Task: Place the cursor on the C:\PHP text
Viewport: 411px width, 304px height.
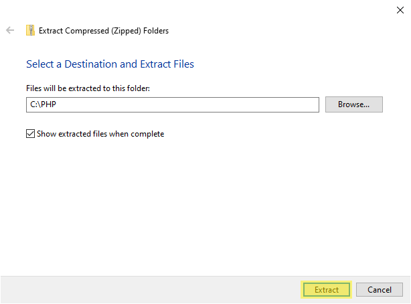Action: (x=43, y=104)
